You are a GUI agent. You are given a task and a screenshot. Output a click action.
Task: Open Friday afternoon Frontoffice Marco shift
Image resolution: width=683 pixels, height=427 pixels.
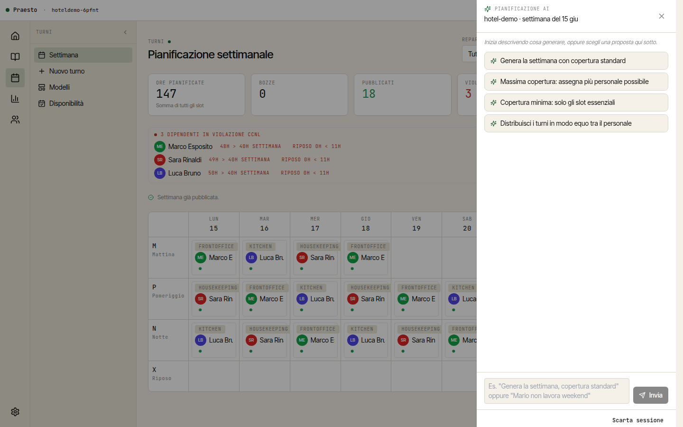tap(416, 299)
